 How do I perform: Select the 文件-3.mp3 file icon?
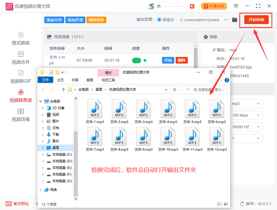tap(144, 108)
